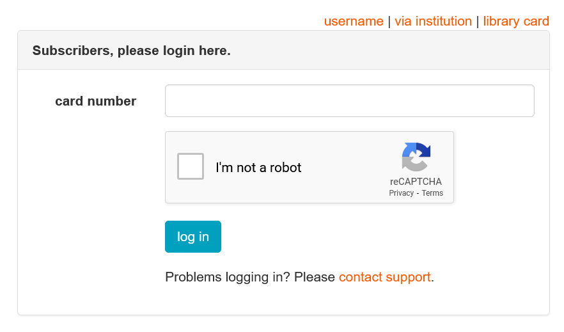Click the reCAPTCHA swirl logo

click(416, 157)
